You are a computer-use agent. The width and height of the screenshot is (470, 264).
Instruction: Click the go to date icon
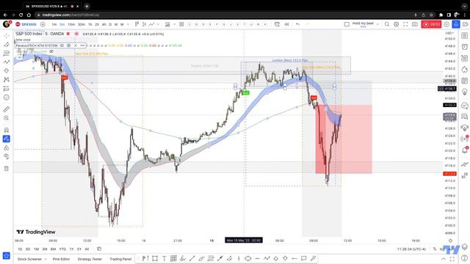[99, 249]
